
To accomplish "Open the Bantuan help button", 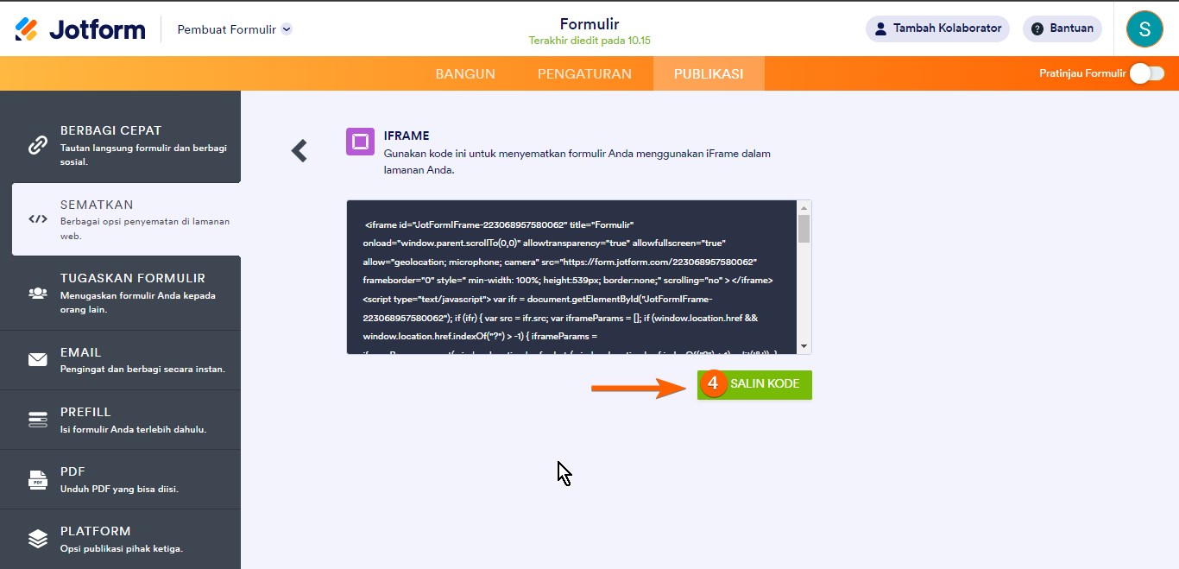I will (1062, 28).
